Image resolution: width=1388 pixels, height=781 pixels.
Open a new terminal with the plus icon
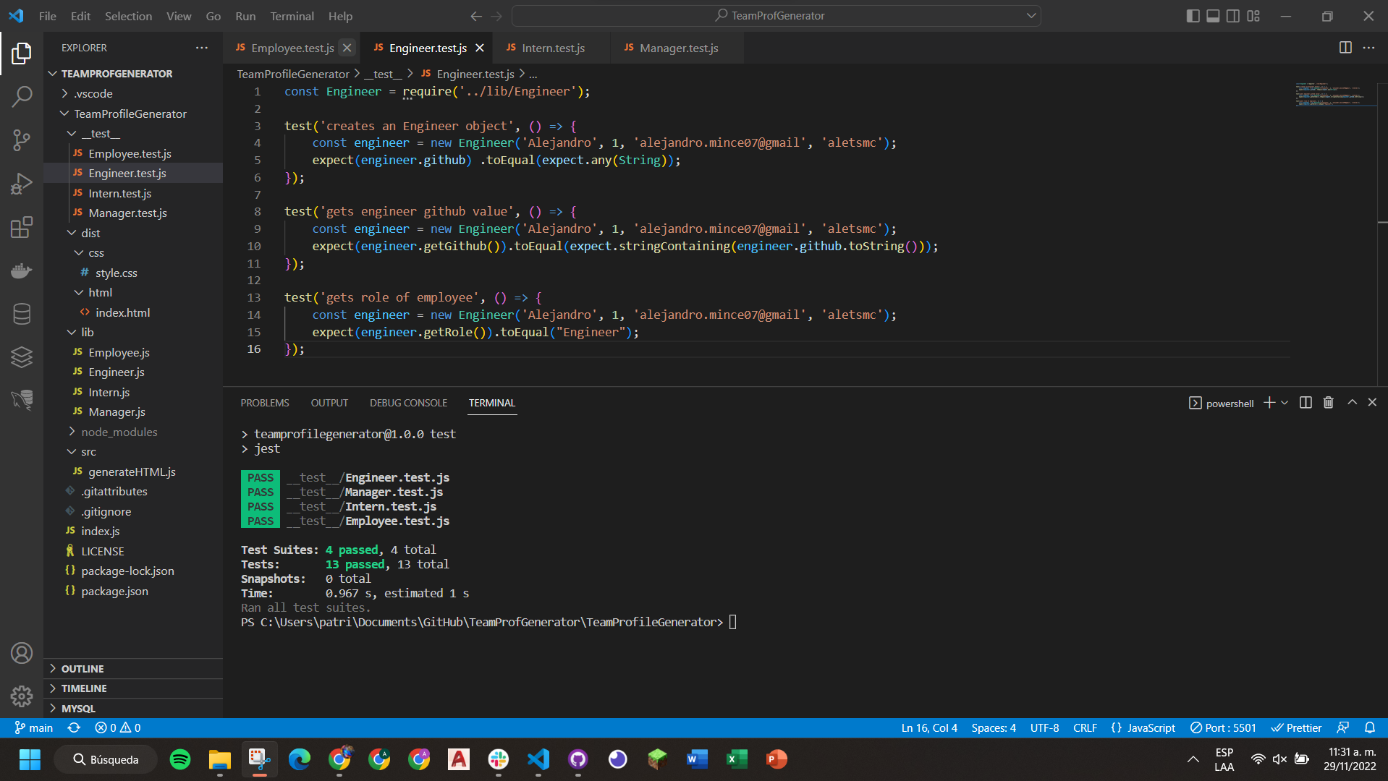(1269, 403)
